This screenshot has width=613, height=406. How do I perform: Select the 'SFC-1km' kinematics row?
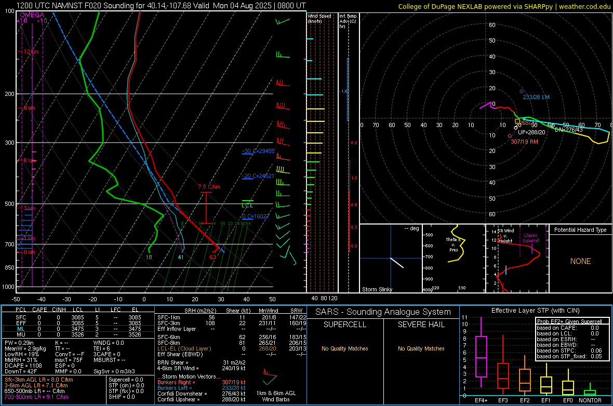(x=232, y=317)
